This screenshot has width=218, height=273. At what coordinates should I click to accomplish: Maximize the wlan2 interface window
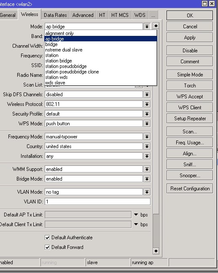click(x=205, y=4)
